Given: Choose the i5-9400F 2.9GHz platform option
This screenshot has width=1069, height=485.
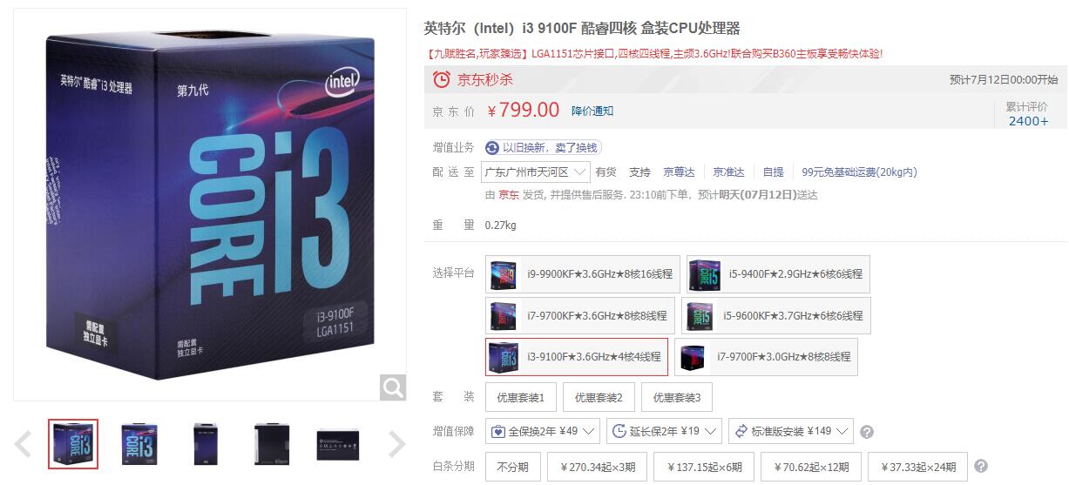Looking at the screenshot, I should (x=778, y=274).
